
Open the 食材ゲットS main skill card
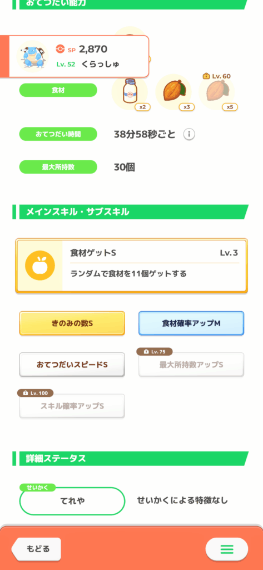(x=131, y=266)
